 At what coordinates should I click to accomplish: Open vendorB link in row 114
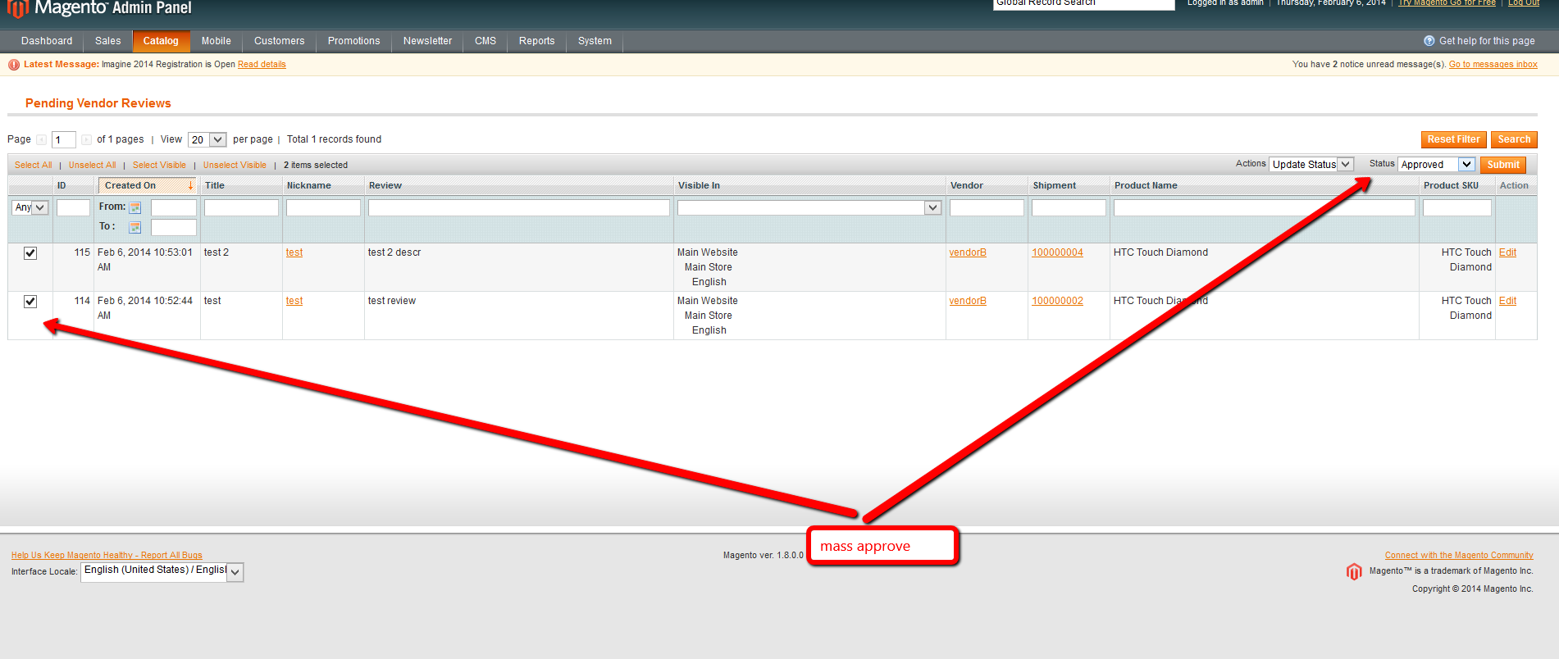(x=968, y=302)
